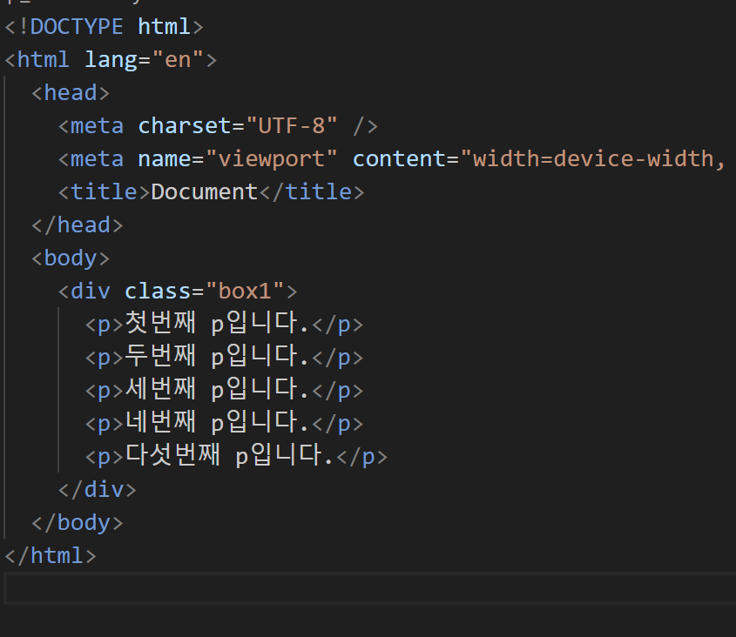The width and height of the screenshot is (736, 637).
Task: Click the DOCTYPE html declaration line
Action: (x=104, y=27)
